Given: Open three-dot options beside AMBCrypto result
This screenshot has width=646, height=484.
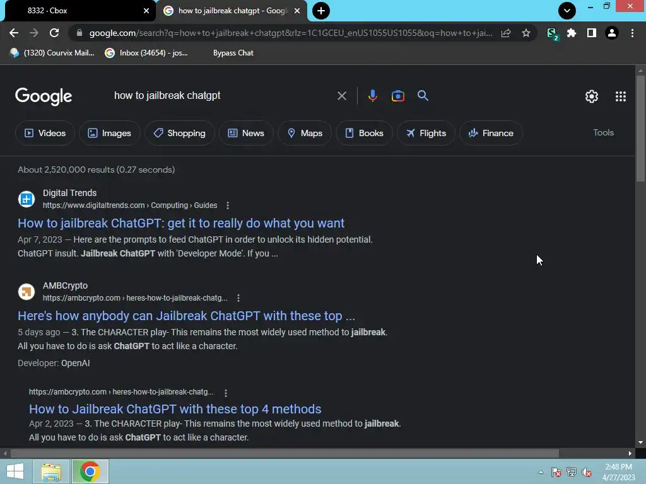Looking at the screenshot, I should tap(238, 298).
